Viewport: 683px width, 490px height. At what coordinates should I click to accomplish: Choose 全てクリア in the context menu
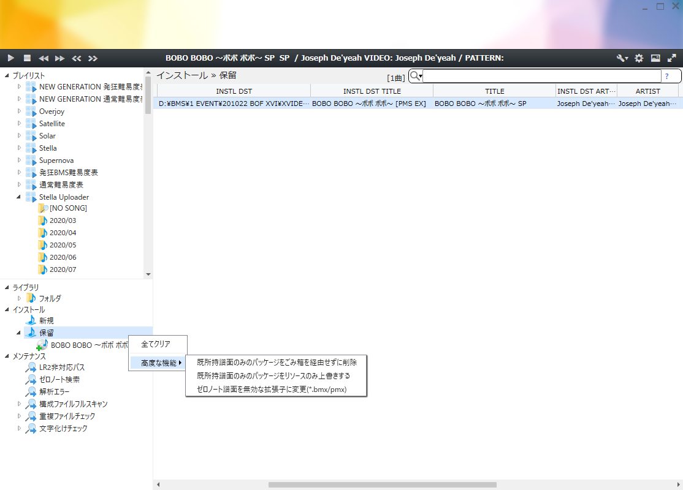tap(156, 344)
